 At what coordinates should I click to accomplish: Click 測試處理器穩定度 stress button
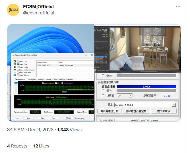pos(136,111)
